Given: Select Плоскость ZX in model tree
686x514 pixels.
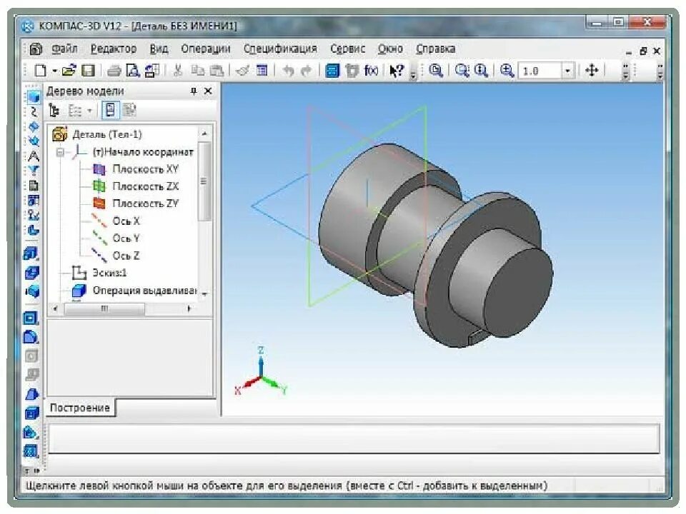Looking at the screenshot, I should [x=145, y=186].
